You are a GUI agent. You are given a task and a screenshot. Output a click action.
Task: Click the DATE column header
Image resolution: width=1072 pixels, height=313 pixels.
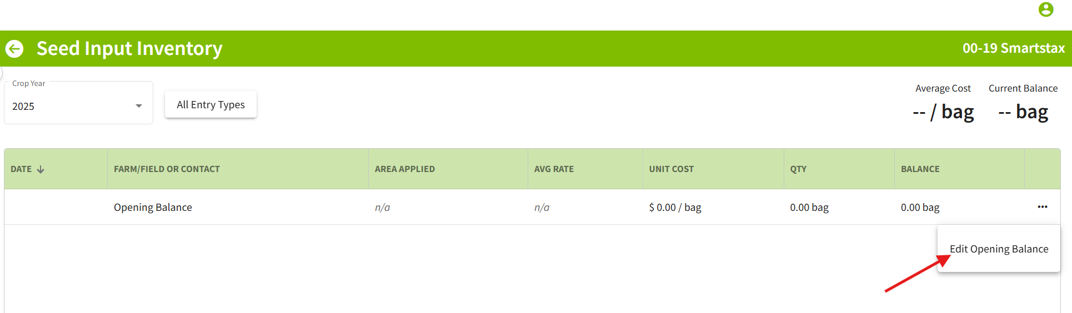[21, 169]
